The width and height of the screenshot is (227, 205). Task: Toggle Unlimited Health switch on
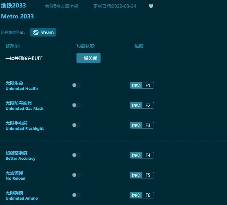pos(76,85)
